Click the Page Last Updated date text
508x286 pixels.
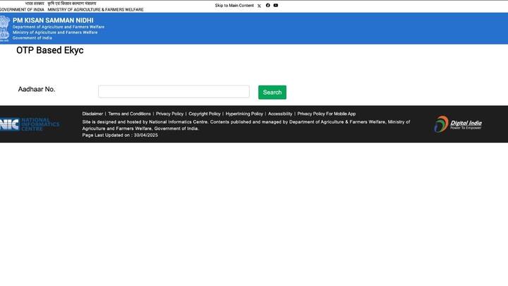(x=120, y=135)
